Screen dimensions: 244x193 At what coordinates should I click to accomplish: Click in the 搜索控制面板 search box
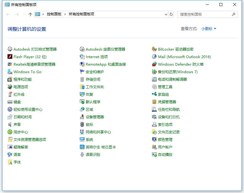207,14
